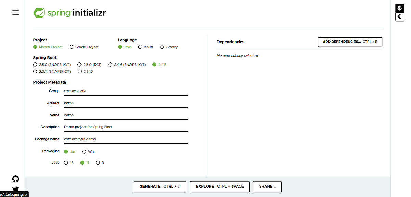Open the ADD DEPENDENCIES dialog
Image resolution: width=411 pixels, height=197 pixels.
350,42
